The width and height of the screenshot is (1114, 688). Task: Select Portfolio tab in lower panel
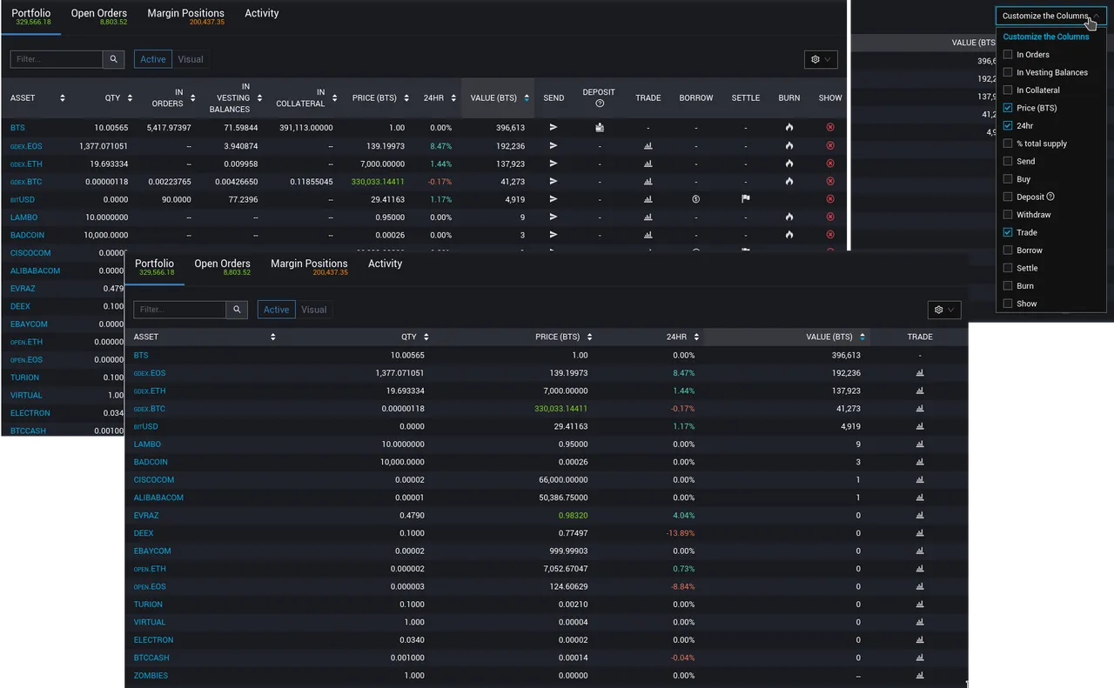pos(154,266)
